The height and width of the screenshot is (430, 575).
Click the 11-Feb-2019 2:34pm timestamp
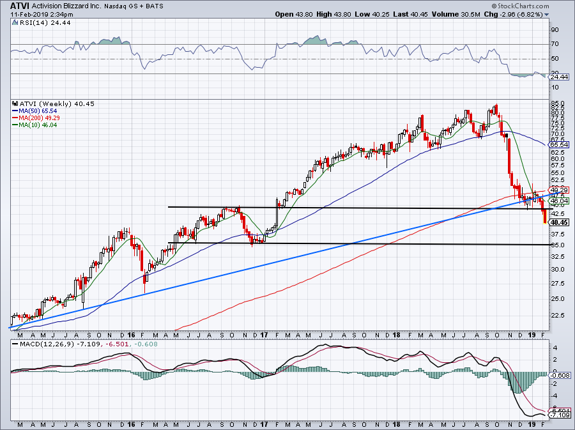[x=42, y=15]
